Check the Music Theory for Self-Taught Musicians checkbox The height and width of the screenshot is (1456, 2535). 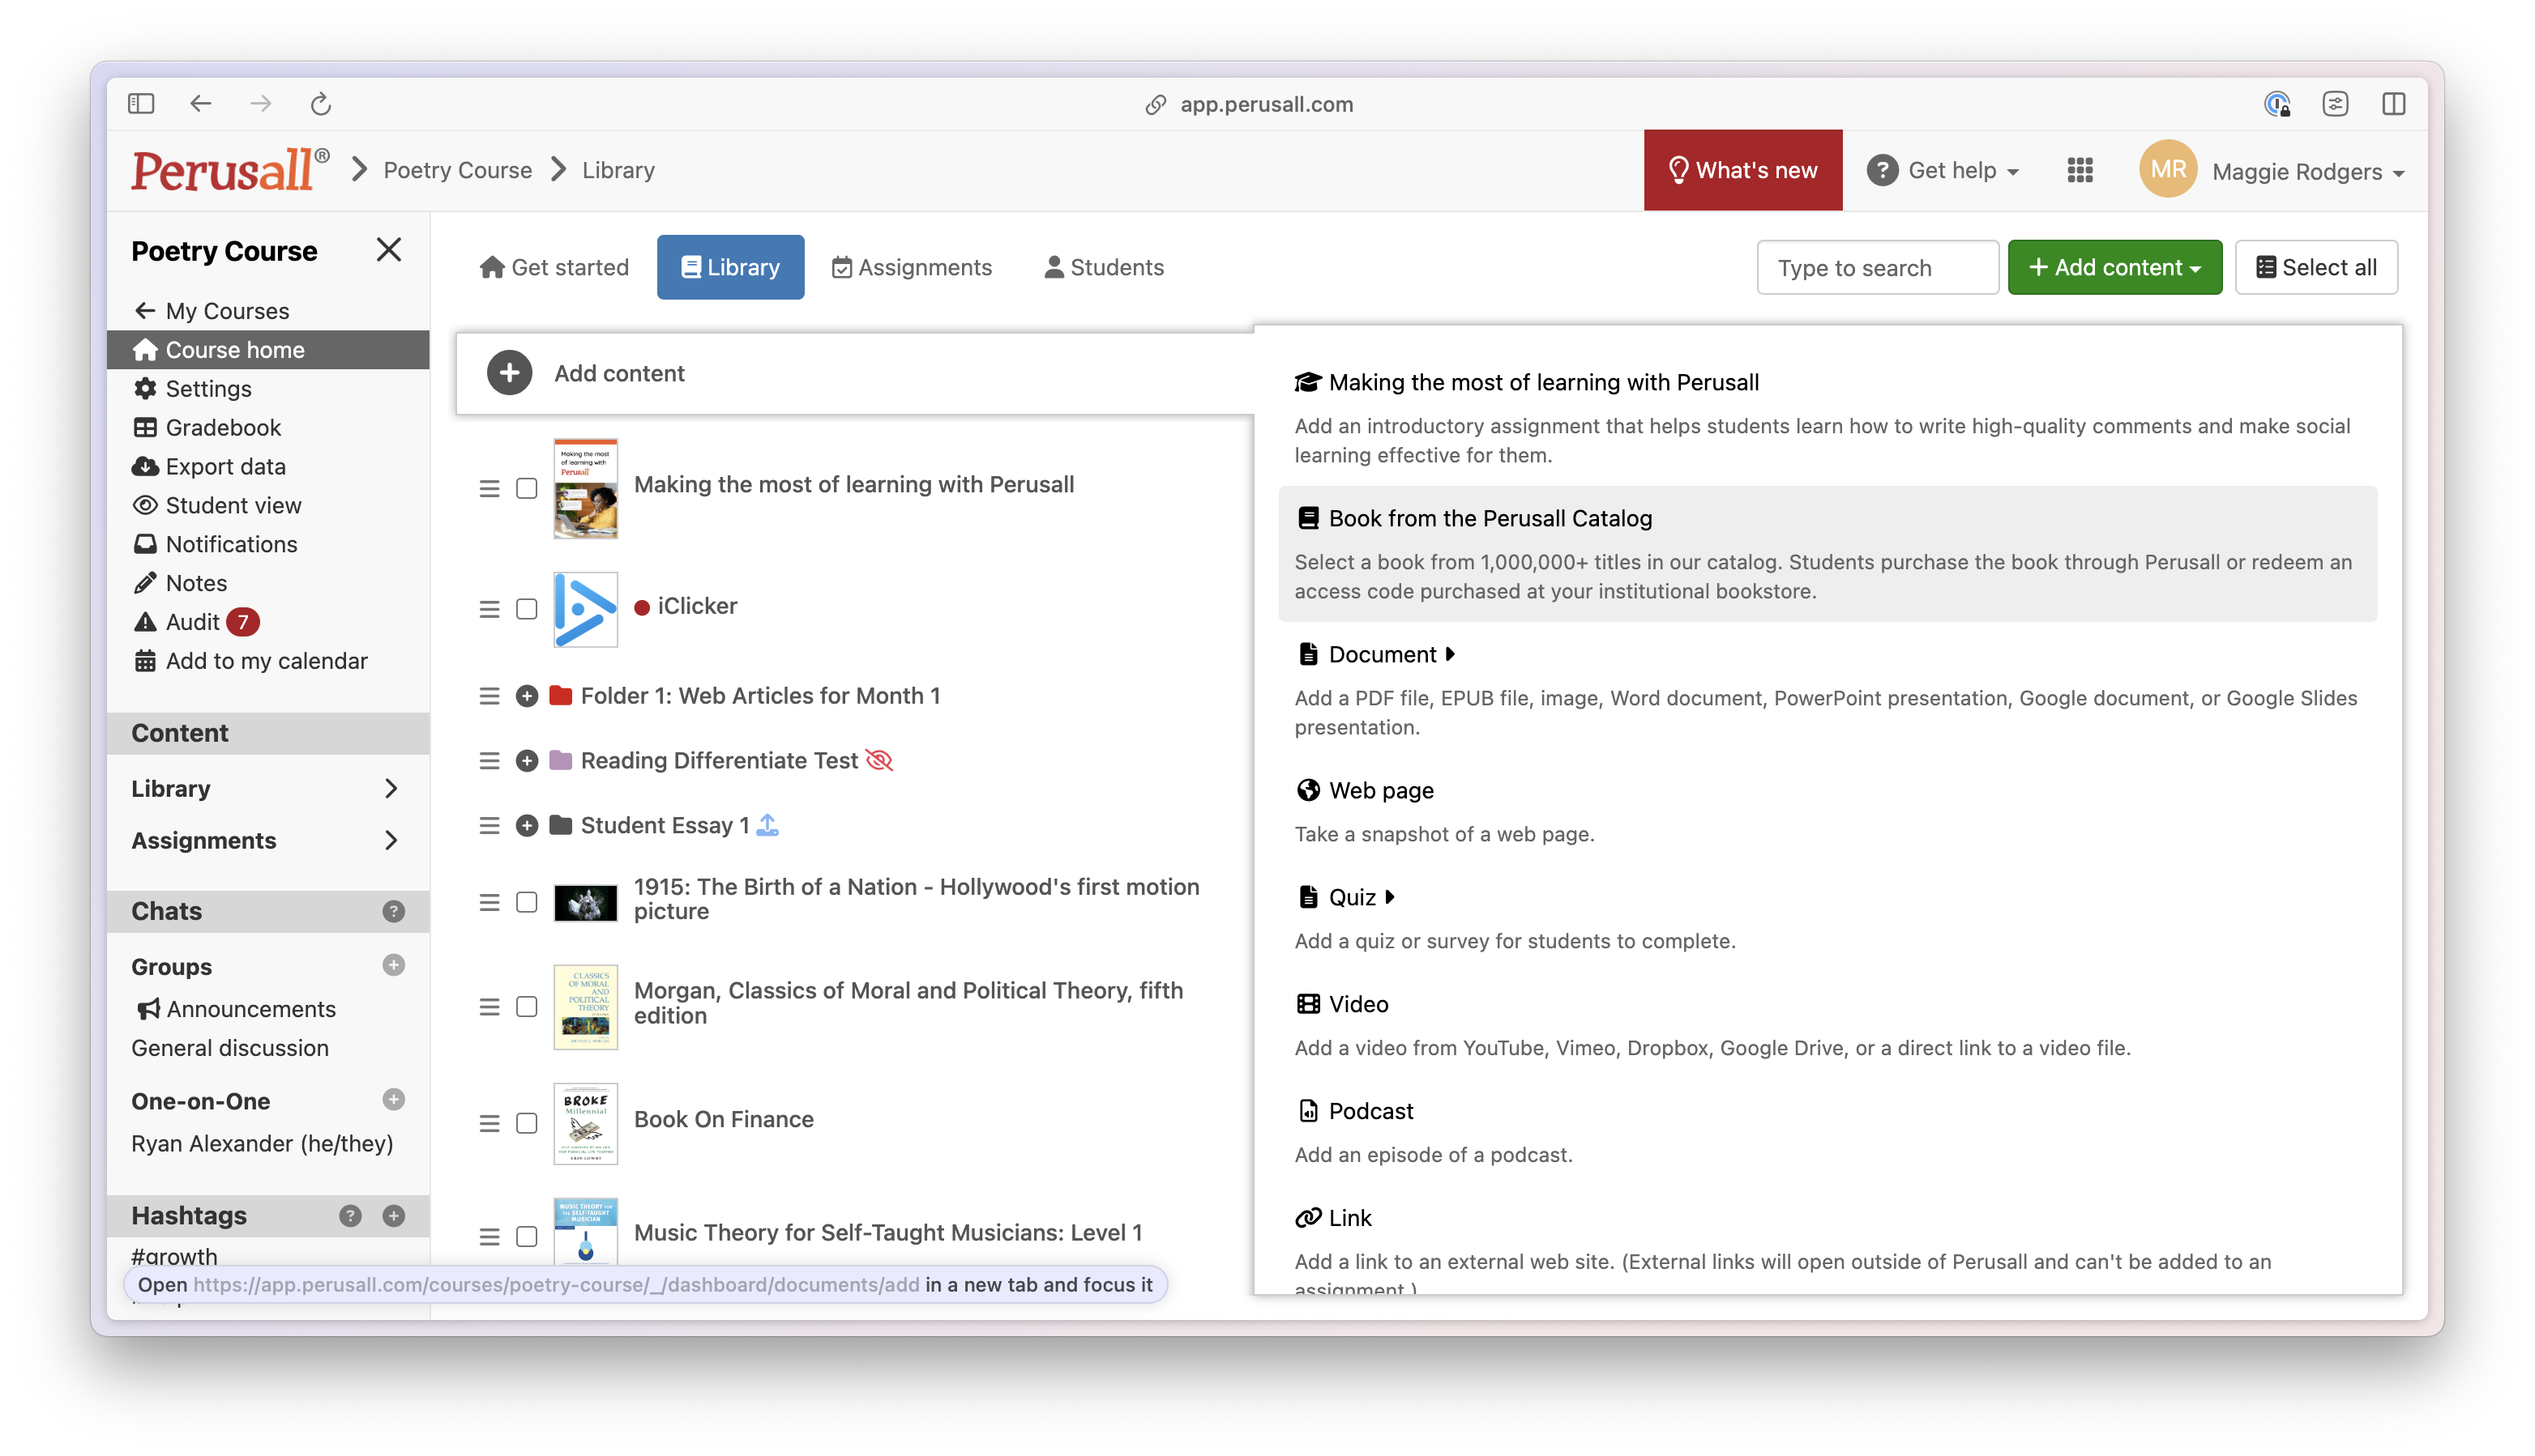click(x=527, y=1236)
